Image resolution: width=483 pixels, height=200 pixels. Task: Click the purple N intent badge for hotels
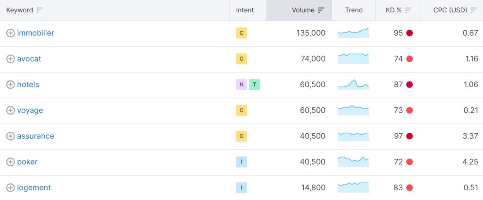[241, 85]
